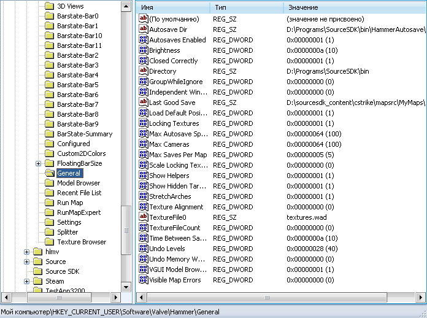Click the Значение column header
The image size is (427, 318).
(x=353, y=7)
